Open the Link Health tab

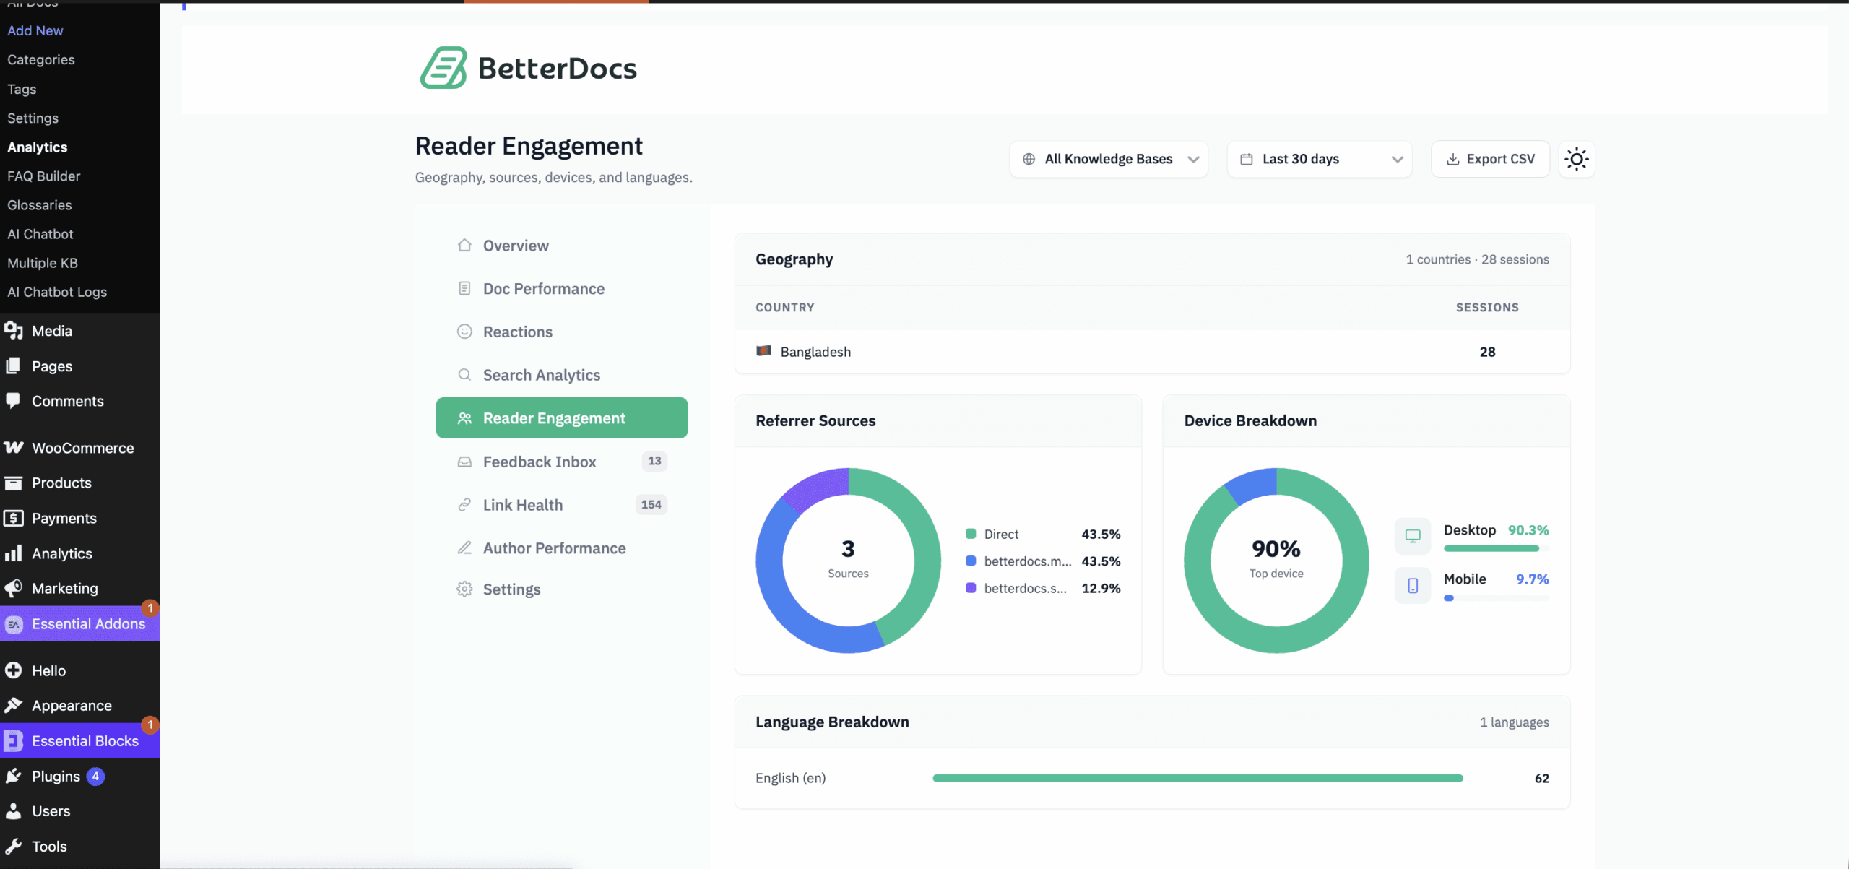tap(561, 505)
